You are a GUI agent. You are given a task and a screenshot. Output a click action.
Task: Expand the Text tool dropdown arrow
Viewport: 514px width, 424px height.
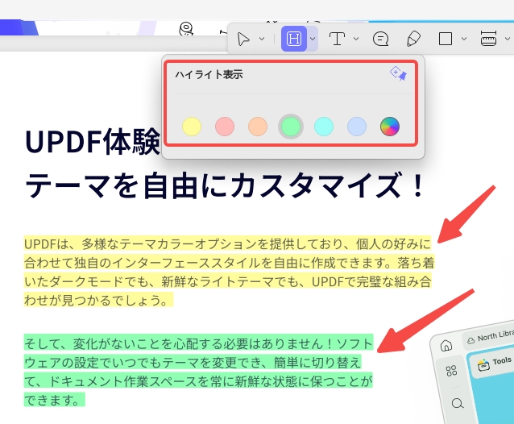coord(356,39)
